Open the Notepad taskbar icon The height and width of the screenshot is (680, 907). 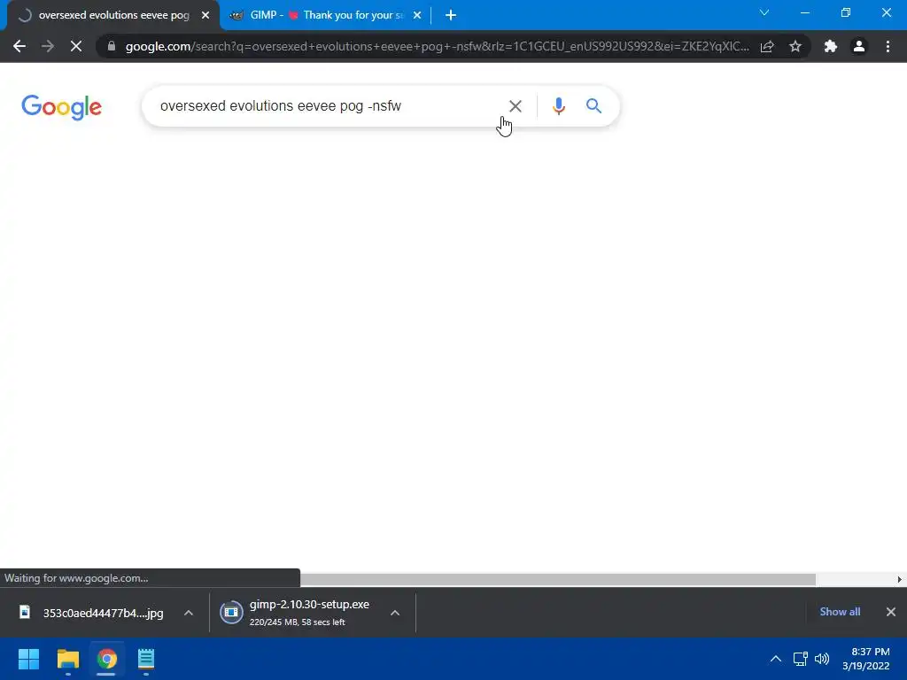click(146, 659)
